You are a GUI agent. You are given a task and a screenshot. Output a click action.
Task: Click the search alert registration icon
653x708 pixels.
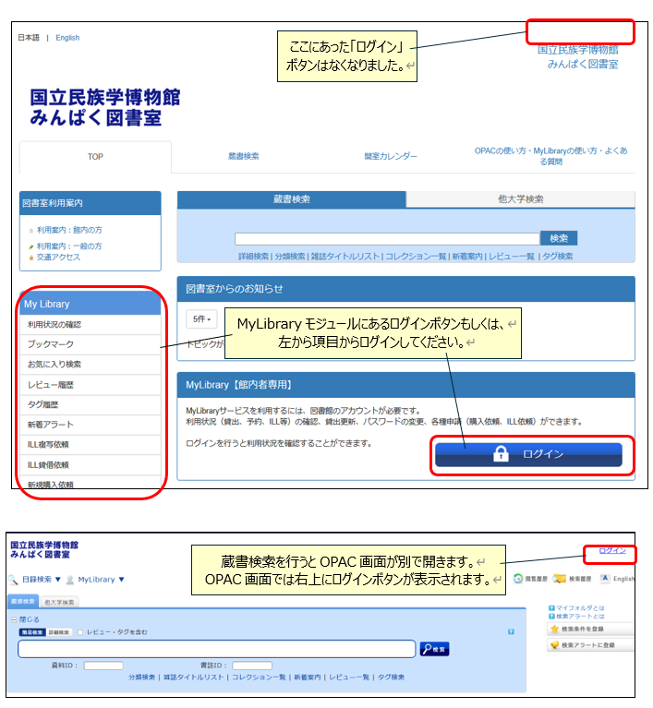tap(555, 644)
